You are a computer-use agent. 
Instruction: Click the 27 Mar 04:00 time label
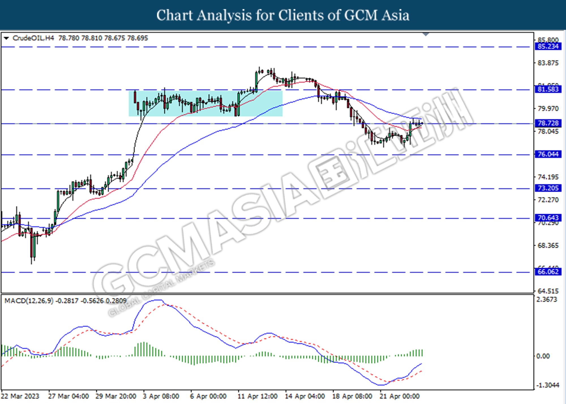(68, 396)
